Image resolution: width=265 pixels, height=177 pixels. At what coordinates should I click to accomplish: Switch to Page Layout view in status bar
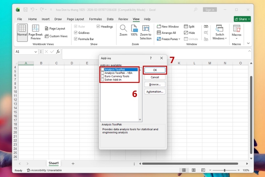point(193,170)
